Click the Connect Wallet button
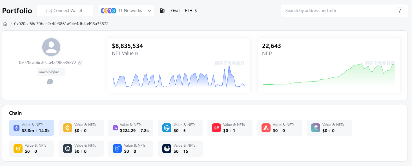Image resolution: width=412 pixels, height=166 pixels. coord(65,11)
